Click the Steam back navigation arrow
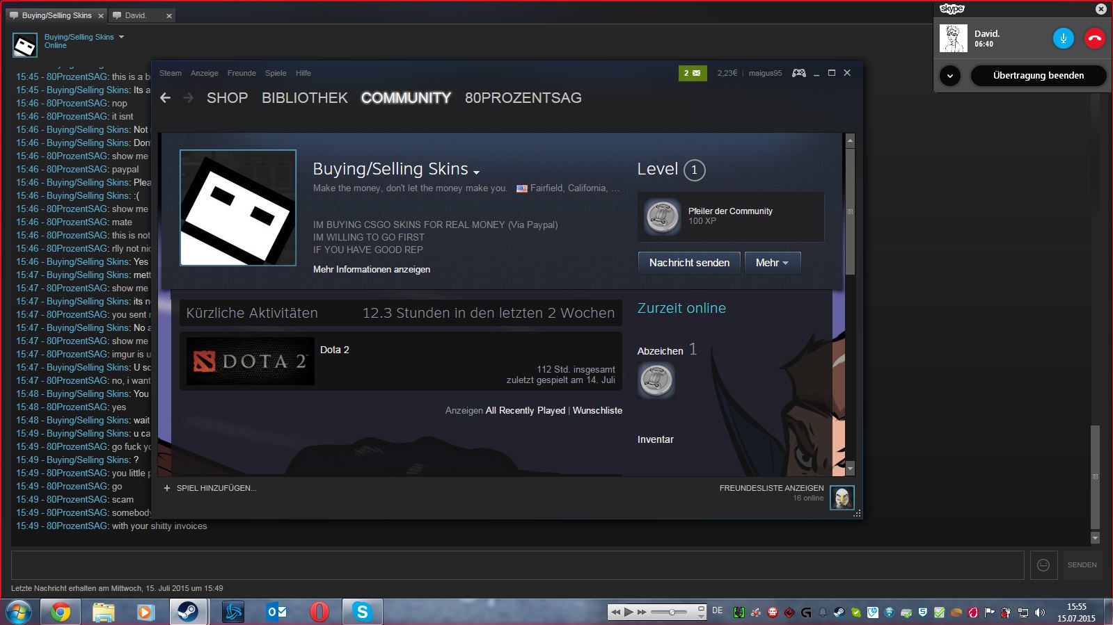Screen dimensions: 1113x625 [165, 98]
